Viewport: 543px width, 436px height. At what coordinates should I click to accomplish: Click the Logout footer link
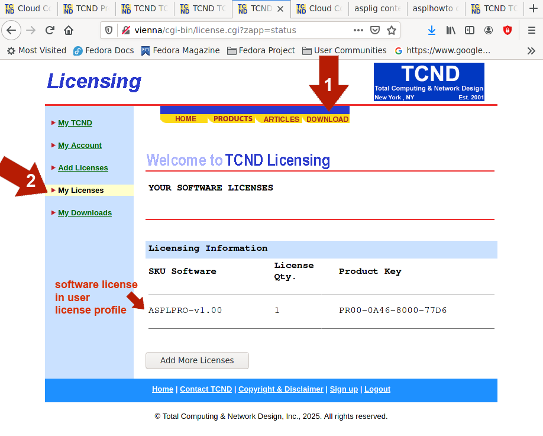pos(377,389)
